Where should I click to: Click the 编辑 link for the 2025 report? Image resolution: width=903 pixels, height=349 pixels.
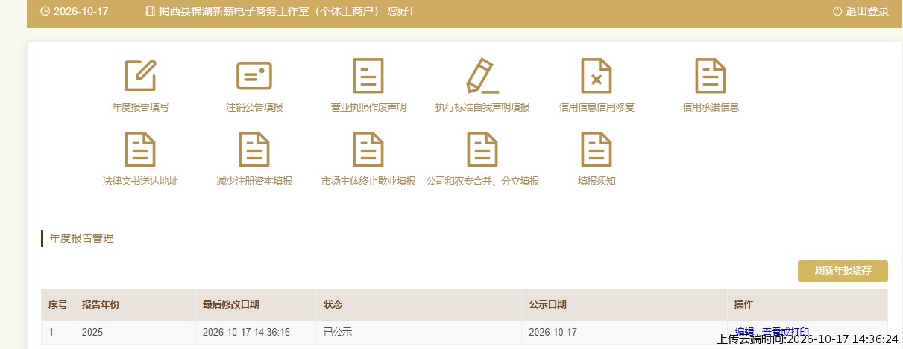[x=744, y=332]
